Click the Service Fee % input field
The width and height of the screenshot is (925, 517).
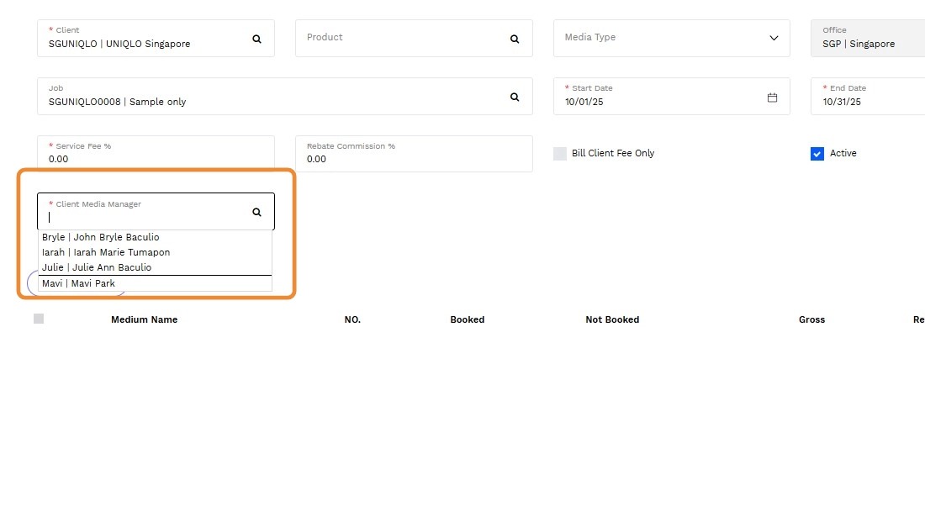156,158
